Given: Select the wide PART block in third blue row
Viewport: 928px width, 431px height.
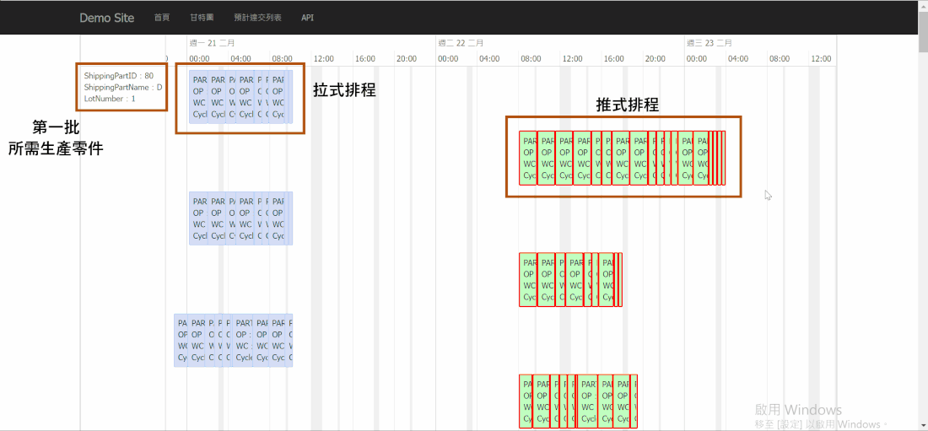Looking at the screenshot, I should pos(244,340).
